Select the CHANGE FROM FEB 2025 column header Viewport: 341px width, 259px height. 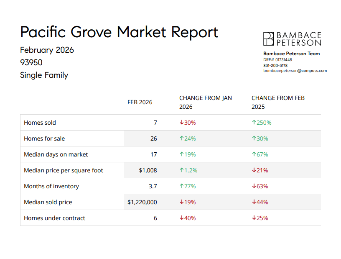coord(278,102)
